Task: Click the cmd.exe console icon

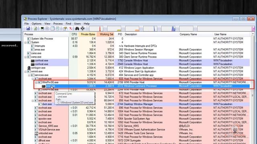Action: [x=43, y=86]
